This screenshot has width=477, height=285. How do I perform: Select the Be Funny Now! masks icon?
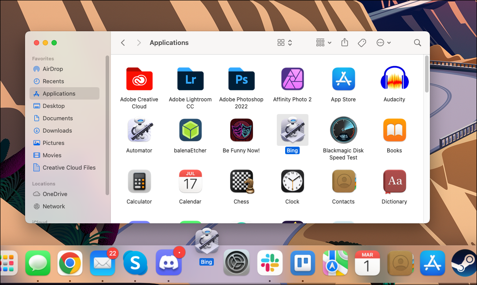point(241,130)
